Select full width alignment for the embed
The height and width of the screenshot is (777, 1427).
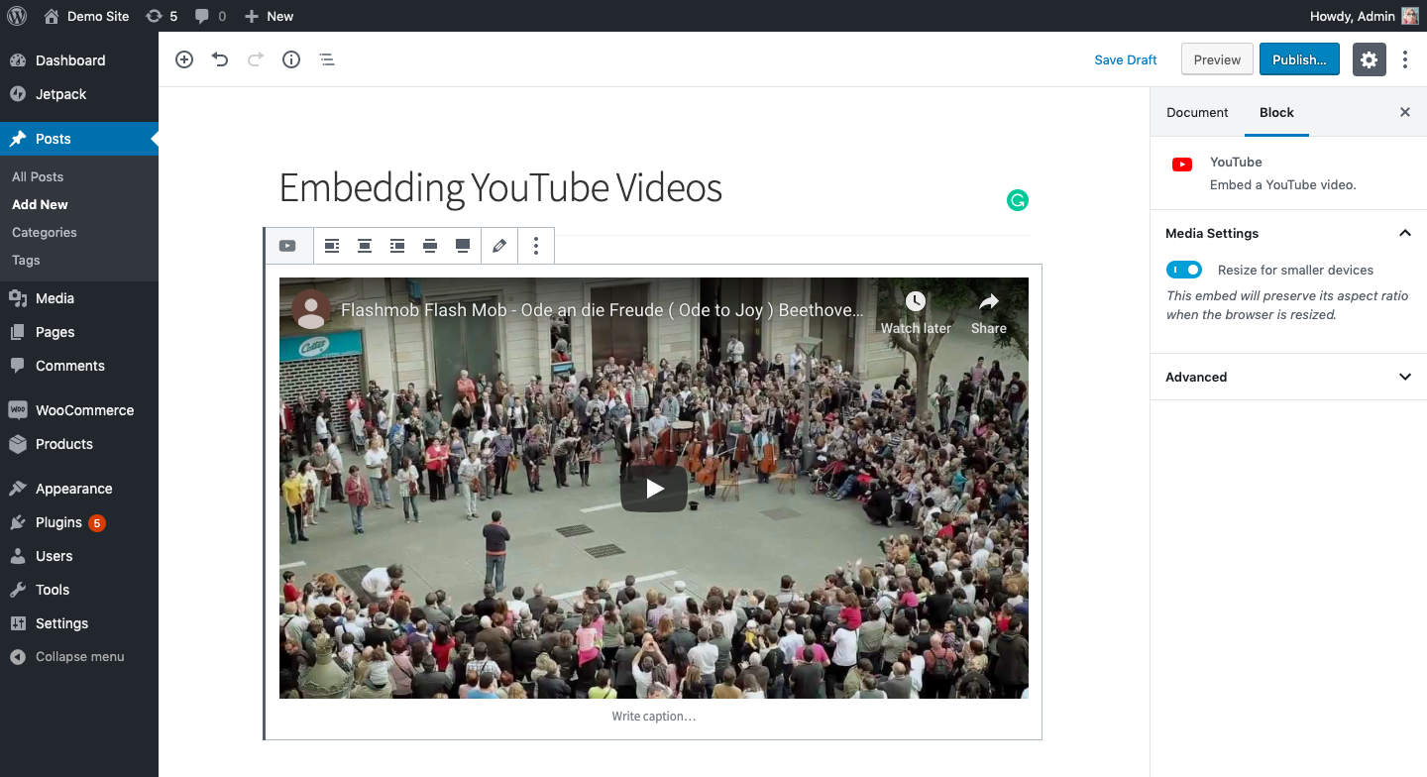click(462, 245)
